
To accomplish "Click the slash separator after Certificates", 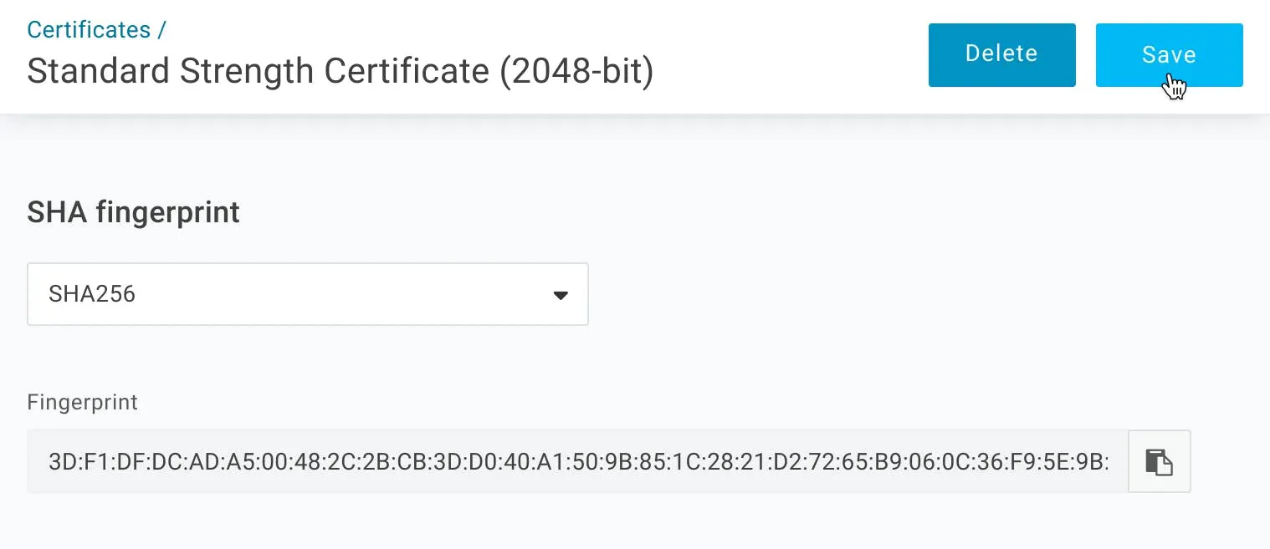I will (x=161, y=29).
